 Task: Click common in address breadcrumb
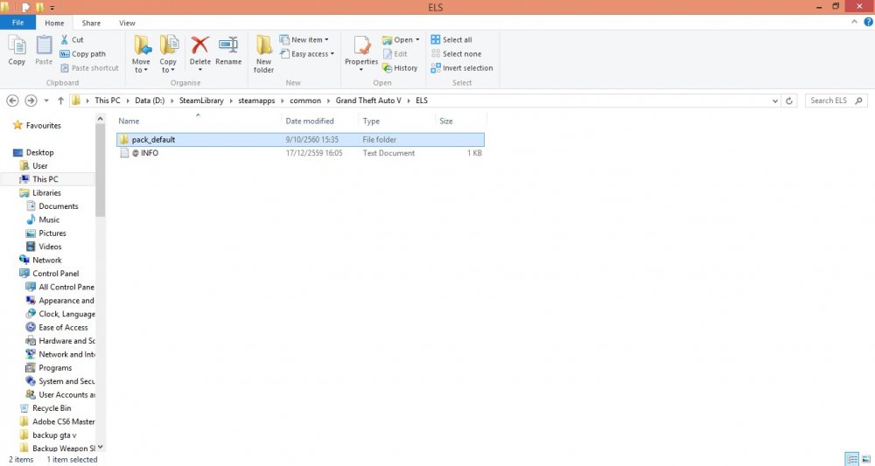(305, 101)
